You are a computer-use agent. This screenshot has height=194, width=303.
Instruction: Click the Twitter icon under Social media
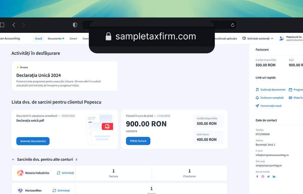coord(268,177)
